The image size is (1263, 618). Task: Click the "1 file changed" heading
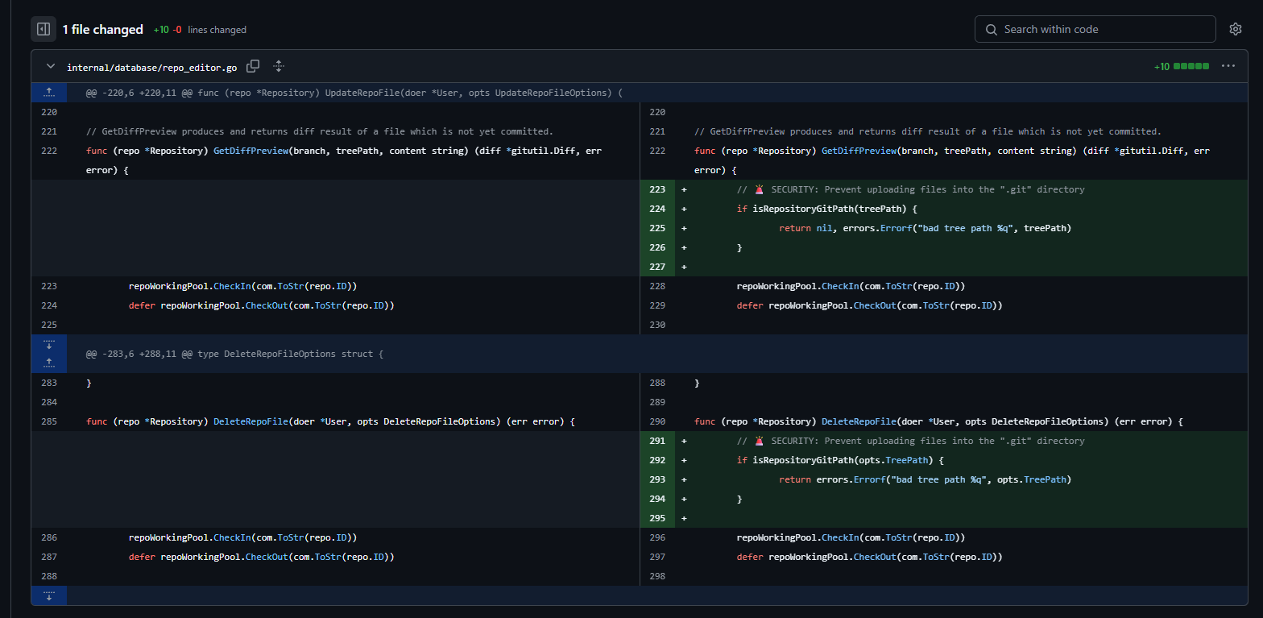102,30
